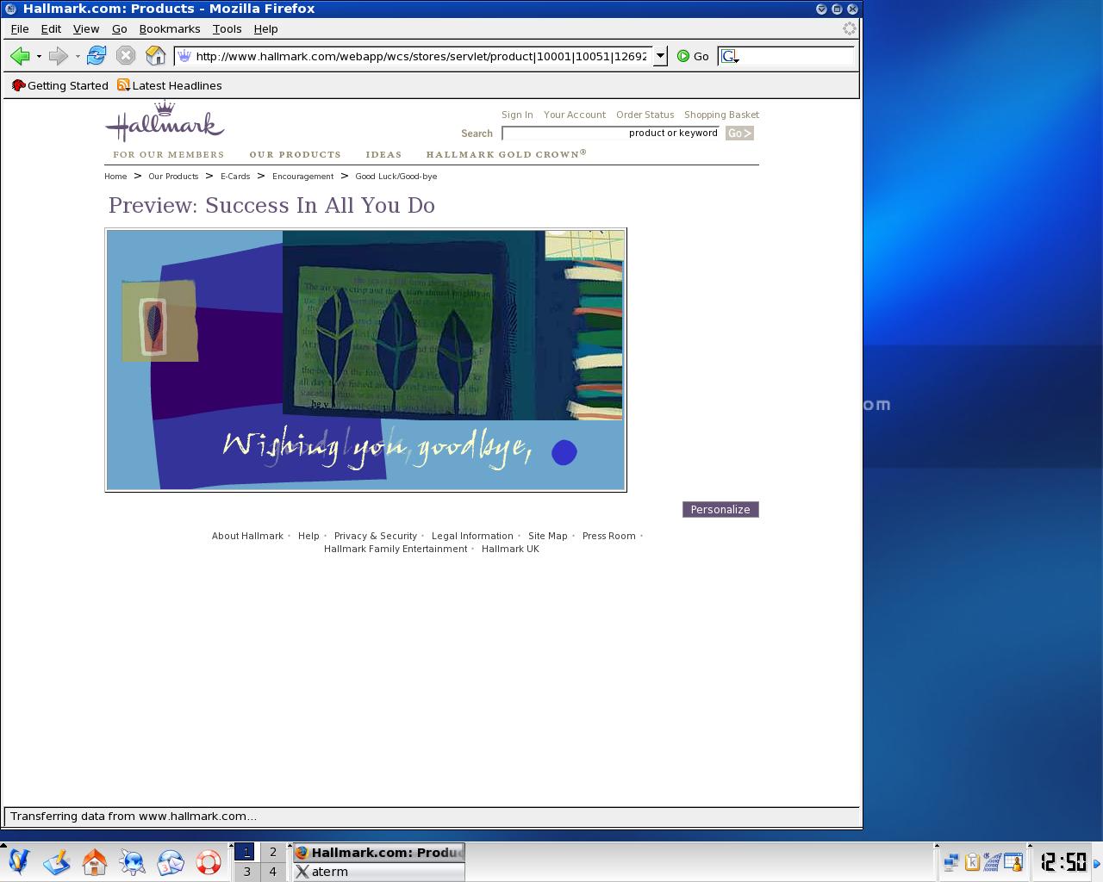Reload the current page
The image size is (1103, 882).
pos(97,56)
